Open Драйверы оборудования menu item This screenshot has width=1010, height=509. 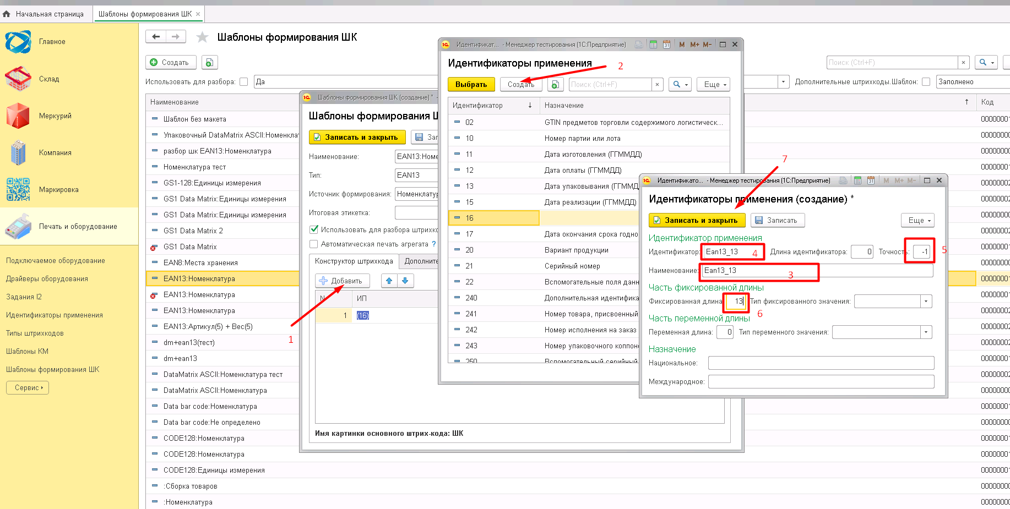47,278
